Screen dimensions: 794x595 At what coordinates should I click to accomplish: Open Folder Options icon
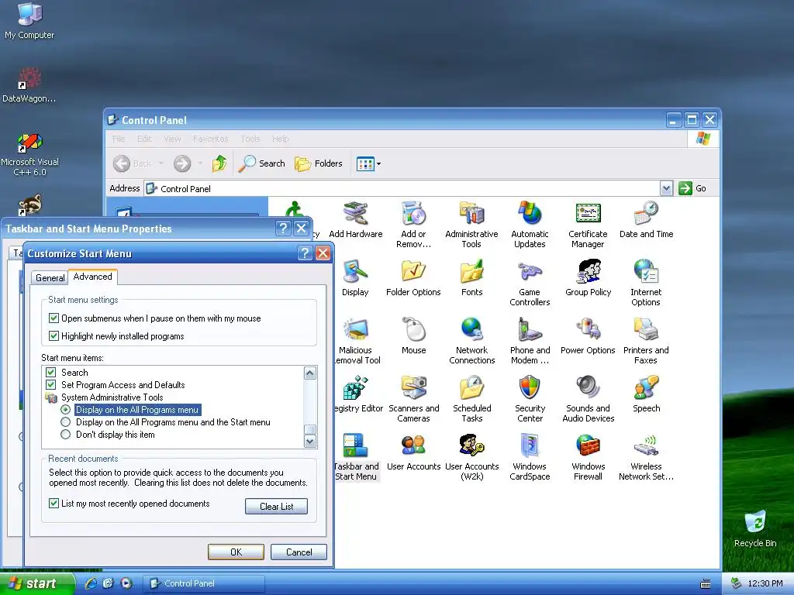pos(413,278)
